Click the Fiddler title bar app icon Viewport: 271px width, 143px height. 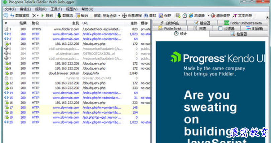pyautogui.click(x=5, y=2)
